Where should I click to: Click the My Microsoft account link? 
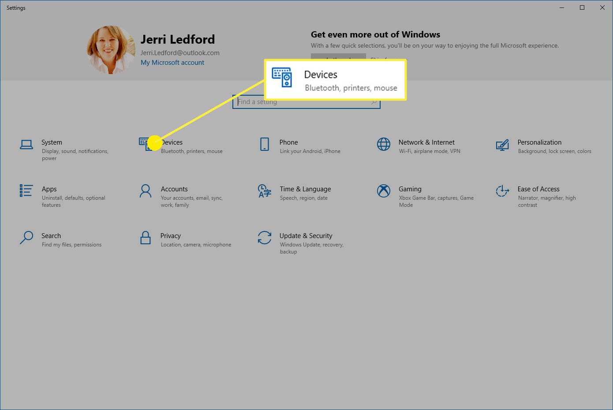(x=172, y=63)
